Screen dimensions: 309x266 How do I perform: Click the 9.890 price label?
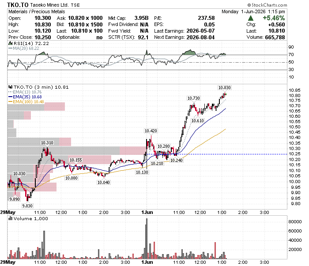[15, 199]
